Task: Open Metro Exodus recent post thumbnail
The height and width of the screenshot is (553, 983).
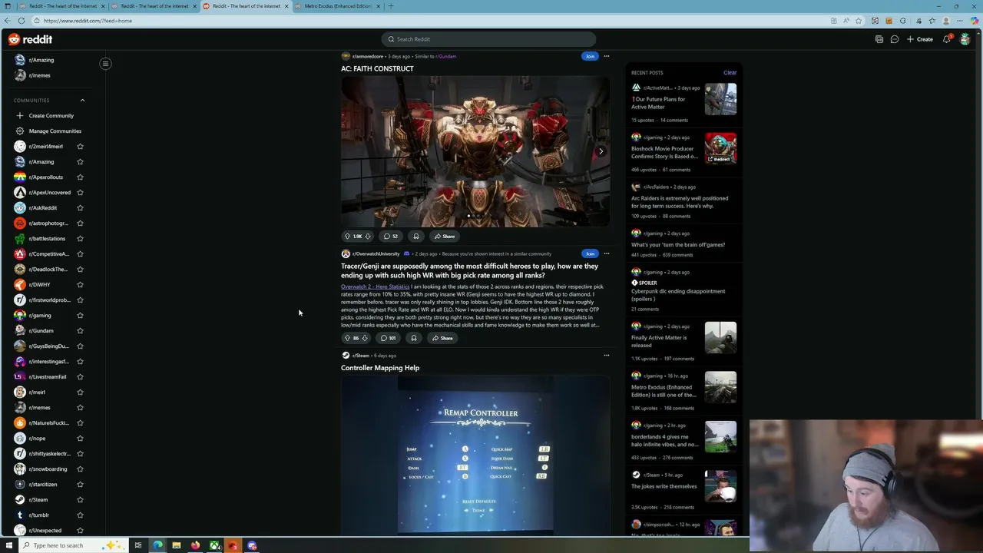Action: (720, 387)
